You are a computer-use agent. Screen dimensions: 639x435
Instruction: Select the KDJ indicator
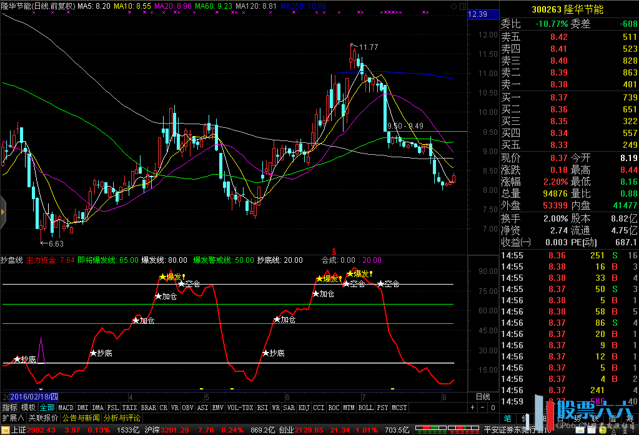(x=304, y=408)
